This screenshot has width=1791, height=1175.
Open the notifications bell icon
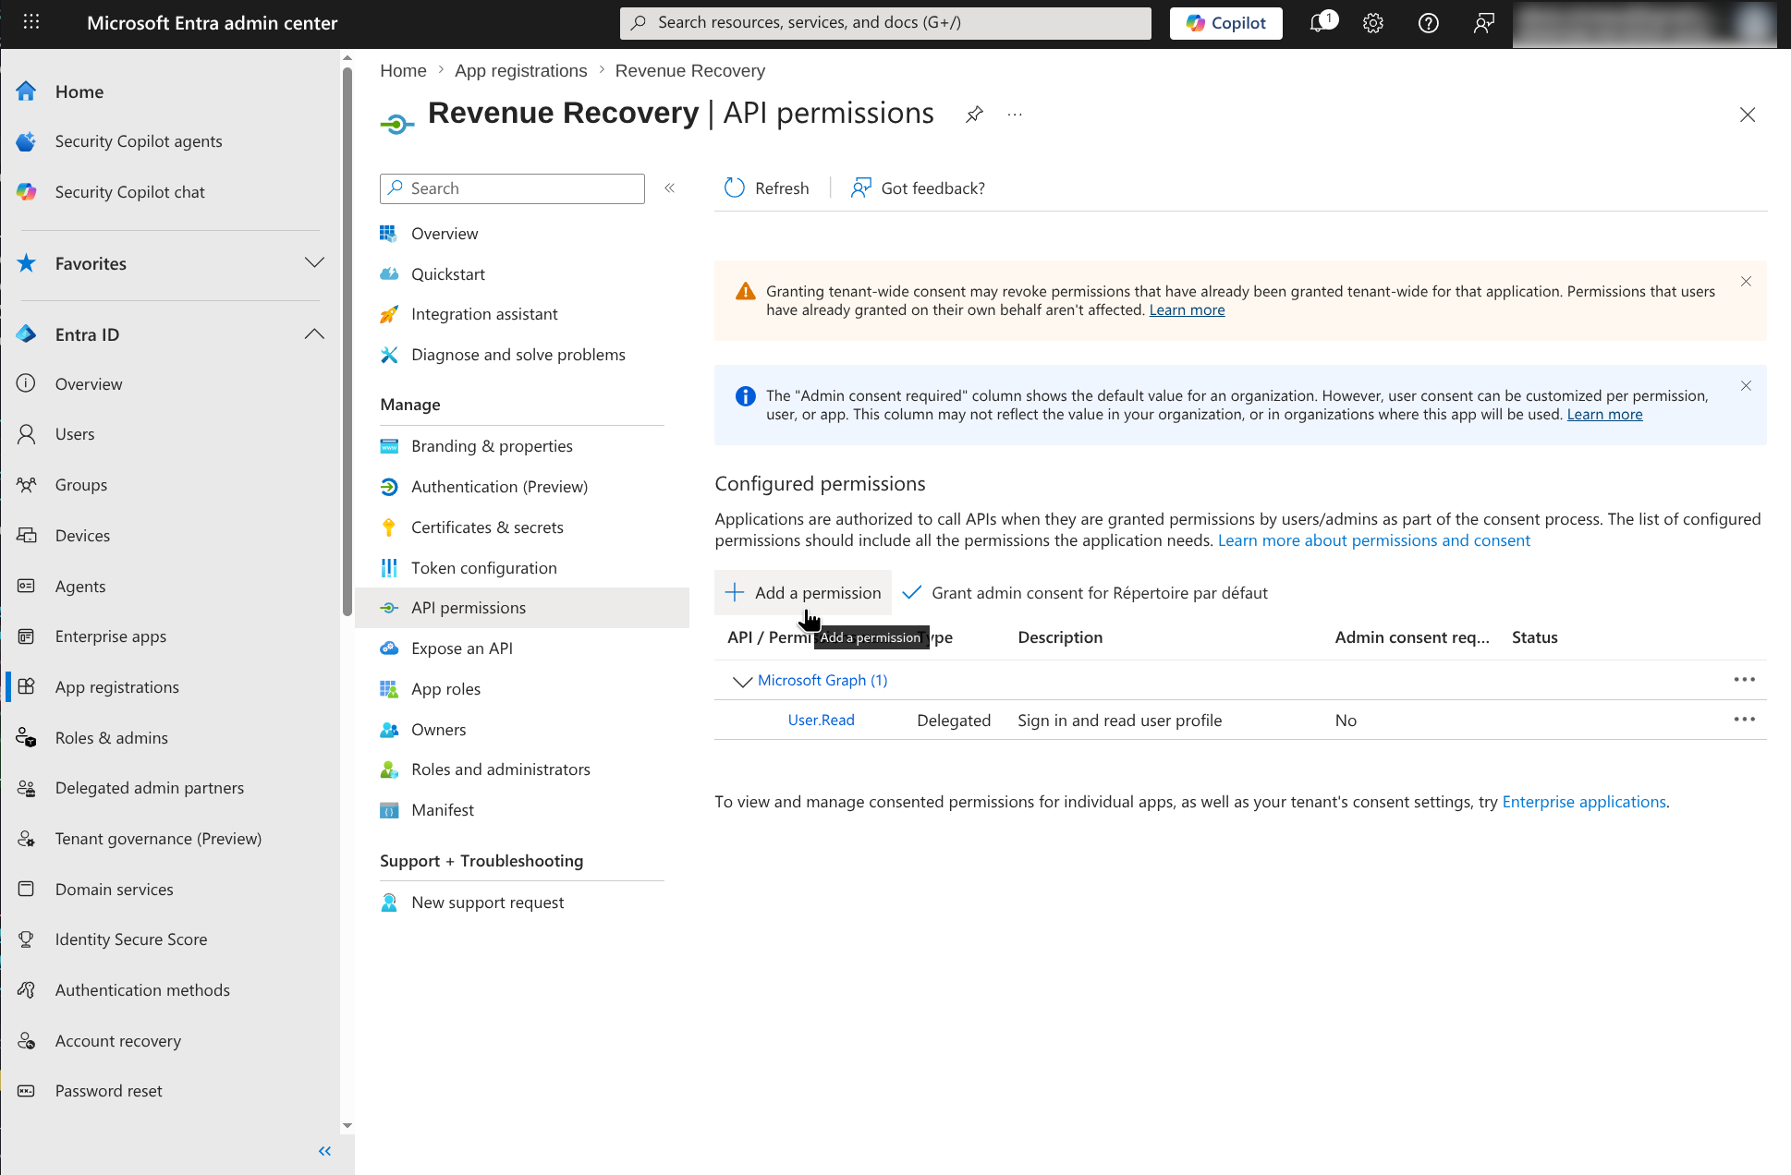click(1321, 22)
